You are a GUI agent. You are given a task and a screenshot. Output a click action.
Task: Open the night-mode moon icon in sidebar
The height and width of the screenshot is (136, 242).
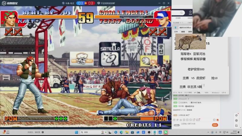(237, 115)
